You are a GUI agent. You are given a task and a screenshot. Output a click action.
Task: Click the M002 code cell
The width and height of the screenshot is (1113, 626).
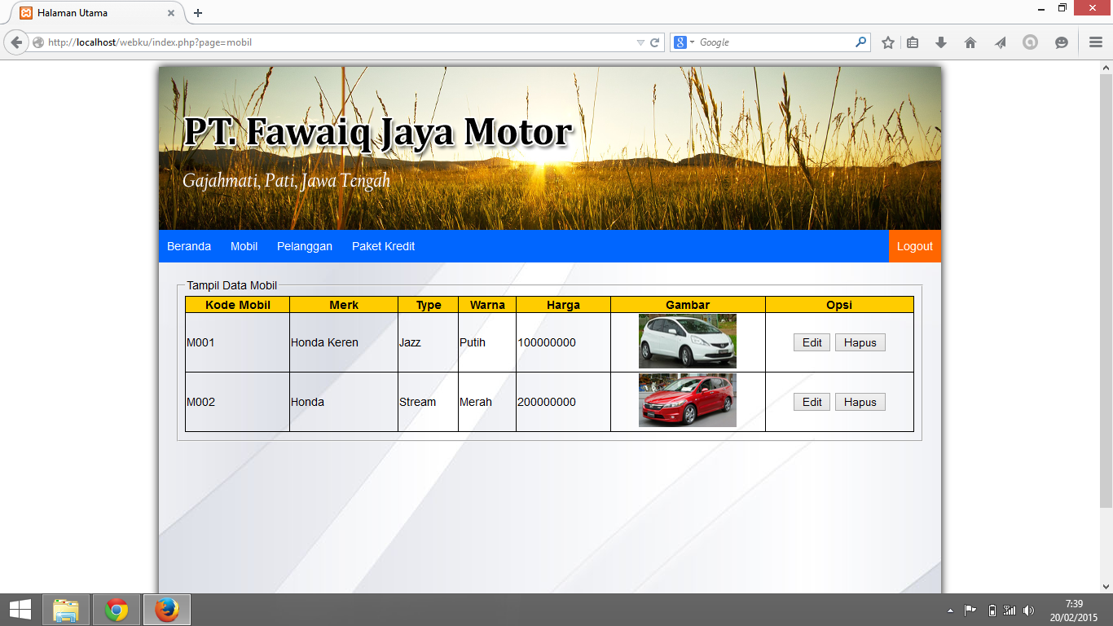[237, 402]
